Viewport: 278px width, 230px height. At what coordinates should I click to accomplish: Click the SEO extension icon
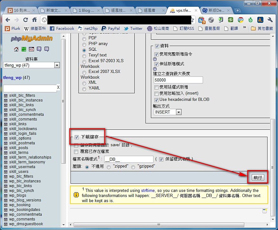[241, 20]
